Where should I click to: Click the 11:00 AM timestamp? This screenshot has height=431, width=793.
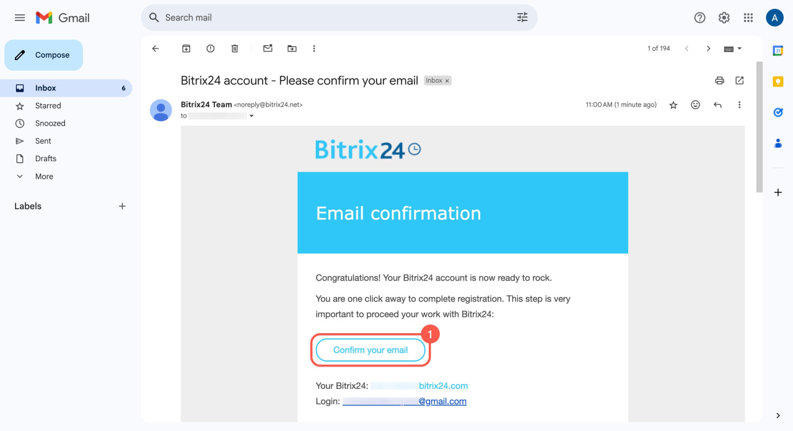coord(621,105)
